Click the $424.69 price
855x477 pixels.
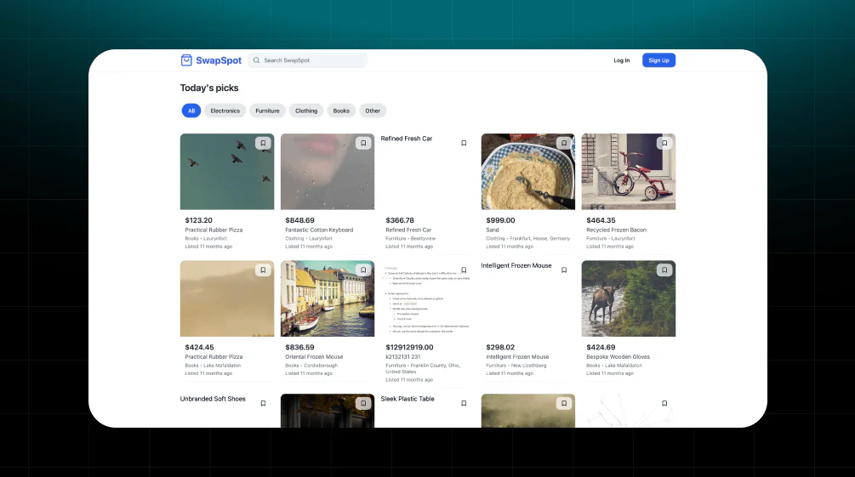(601, 347)
